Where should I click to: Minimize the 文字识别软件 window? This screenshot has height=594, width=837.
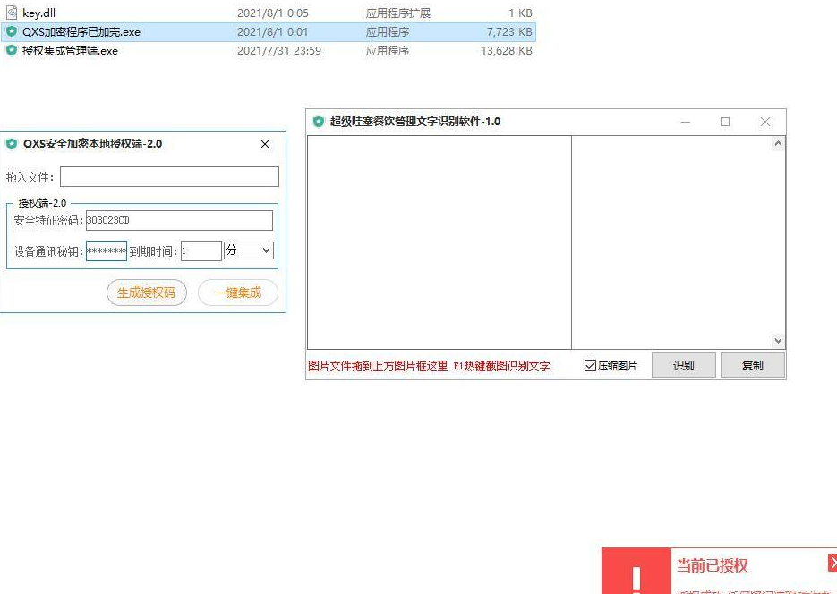click(x=686, y=122)
